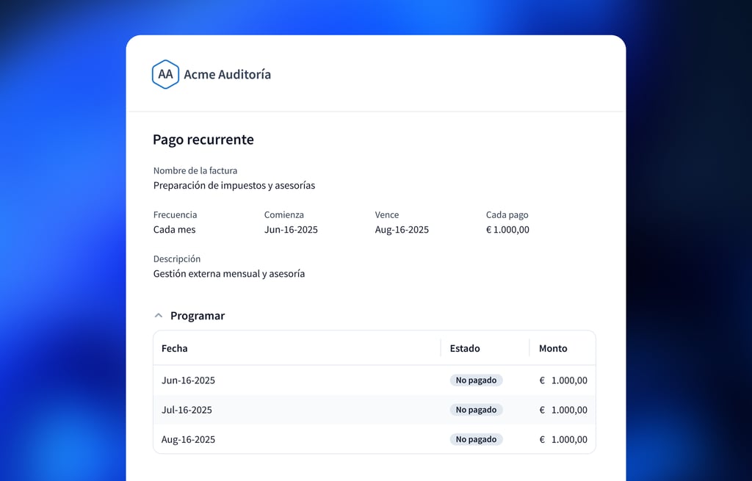Click the Acme Auditoría company name
The image size is (752, 481).
coord(227,74)
